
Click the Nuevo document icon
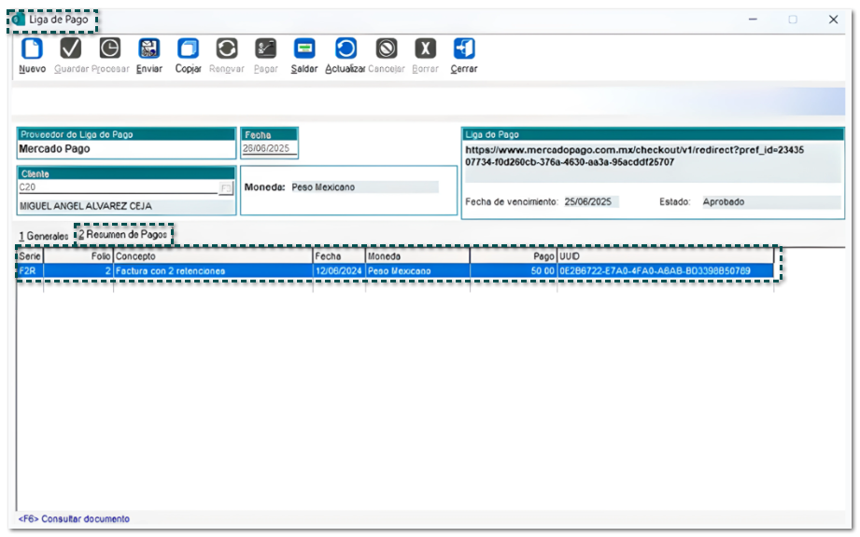(32, 49)
